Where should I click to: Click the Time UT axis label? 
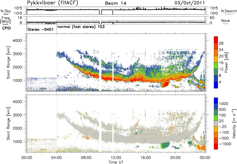(x=116, y=162)
